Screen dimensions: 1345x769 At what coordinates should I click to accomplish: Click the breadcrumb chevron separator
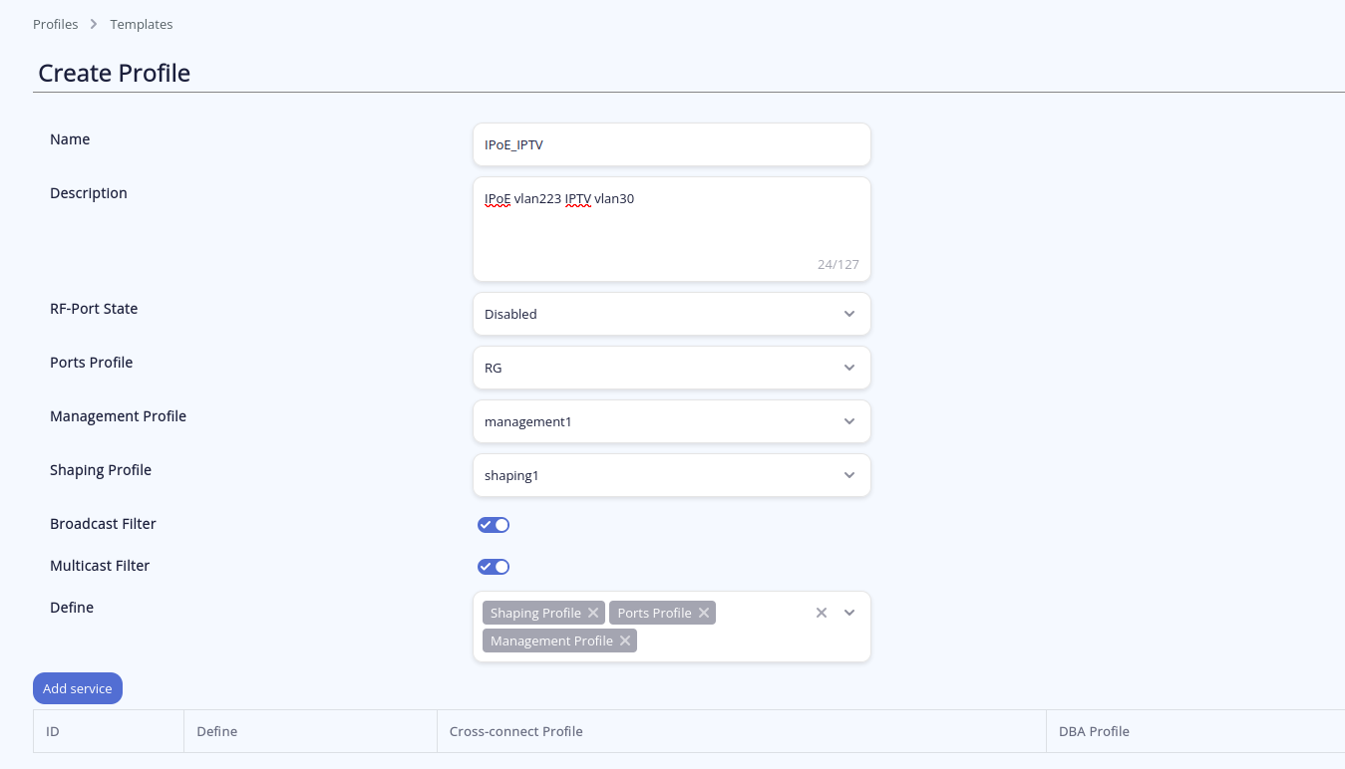point(94,24)
